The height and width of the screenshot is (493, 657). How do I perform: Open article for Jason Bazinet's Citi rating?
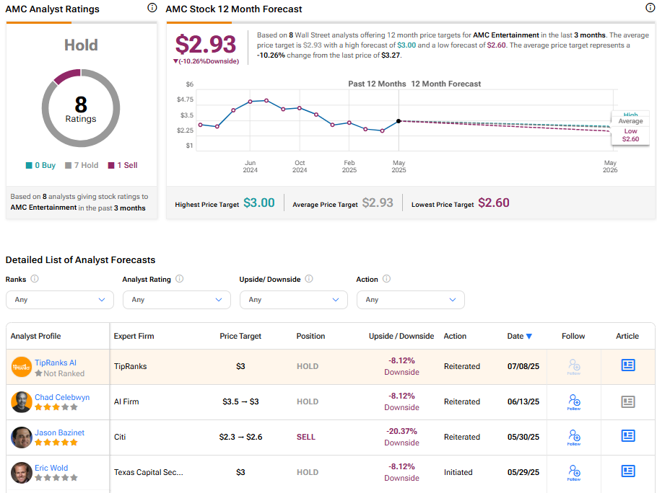pos(627,436)
